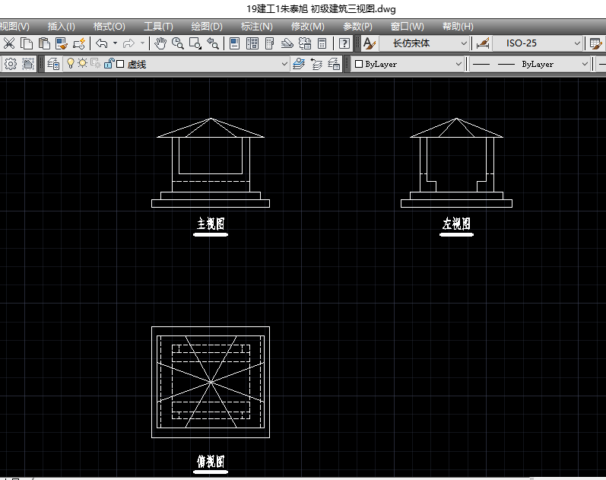Click the 主视图 label text
Viewport: 606px width, 480px height.
[x=211, y=224]
